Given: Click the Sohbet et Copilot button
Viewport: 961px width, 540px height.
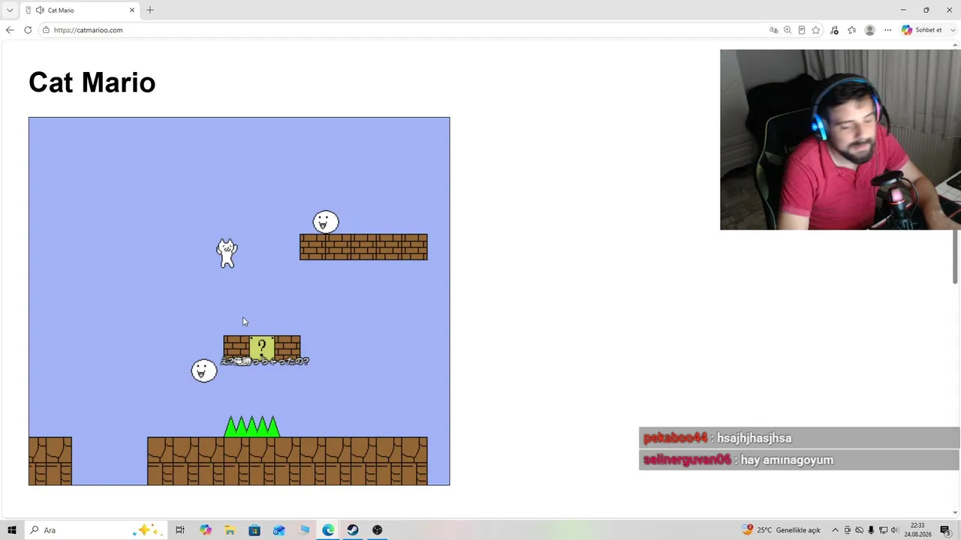Looking at the screenshot, I should tap(922, 30).
